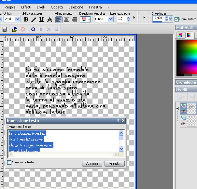Close the Immissione testo dialog
Screen dimensions: 197x189
tap(123, 121)
